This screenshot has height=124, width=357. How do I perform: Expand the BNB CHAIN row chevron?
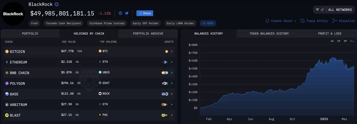(x=172, y=73)
